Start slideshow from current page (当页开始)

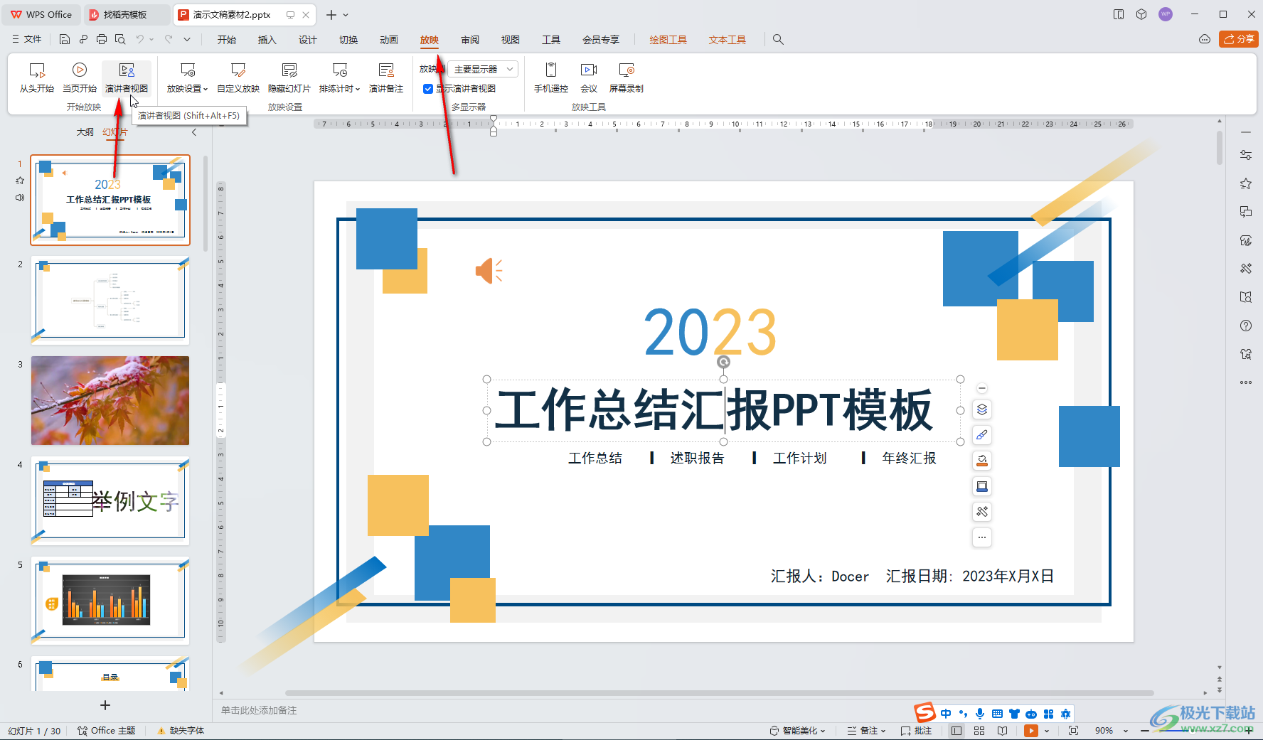79,77
